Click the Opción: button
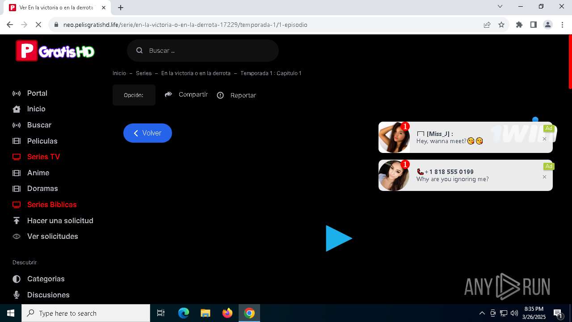 coord(134,95)
